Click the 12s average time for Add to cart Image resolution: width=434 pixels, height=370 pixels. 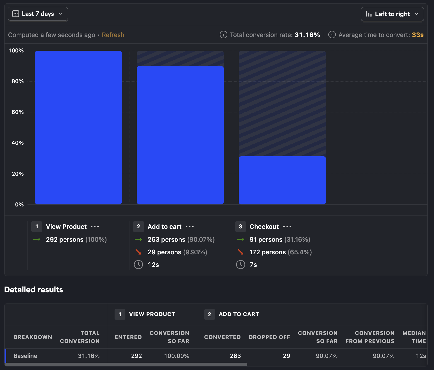[153, 265]
